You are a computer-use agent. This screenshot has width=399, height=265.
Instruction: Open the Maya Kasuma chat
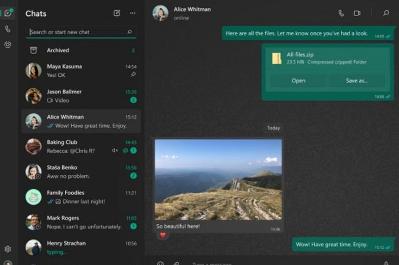pyautogui.click(x=81, y=71)
